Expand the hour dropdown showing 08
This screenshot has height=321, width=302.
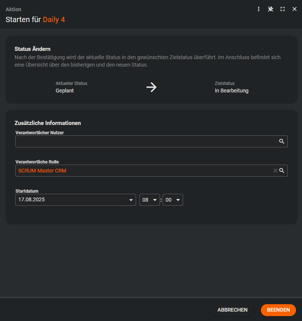point(155,200)
